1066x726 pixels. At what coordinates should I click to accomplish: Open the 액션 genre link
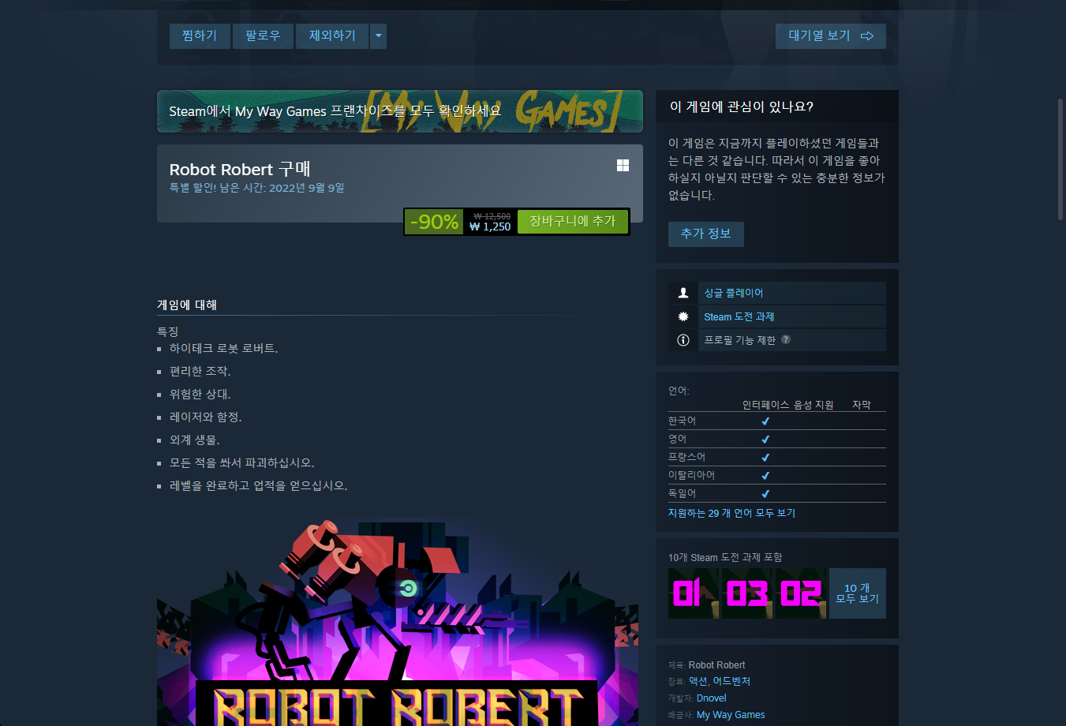point(698,681)
